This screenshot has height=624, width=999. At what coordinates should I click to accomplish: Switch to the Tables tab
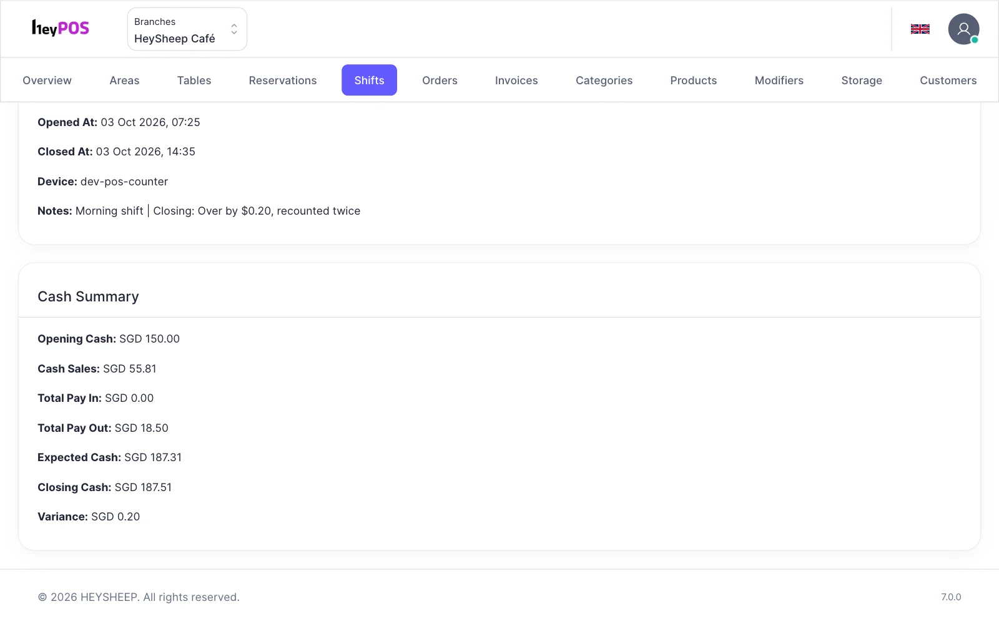point(194,80)
